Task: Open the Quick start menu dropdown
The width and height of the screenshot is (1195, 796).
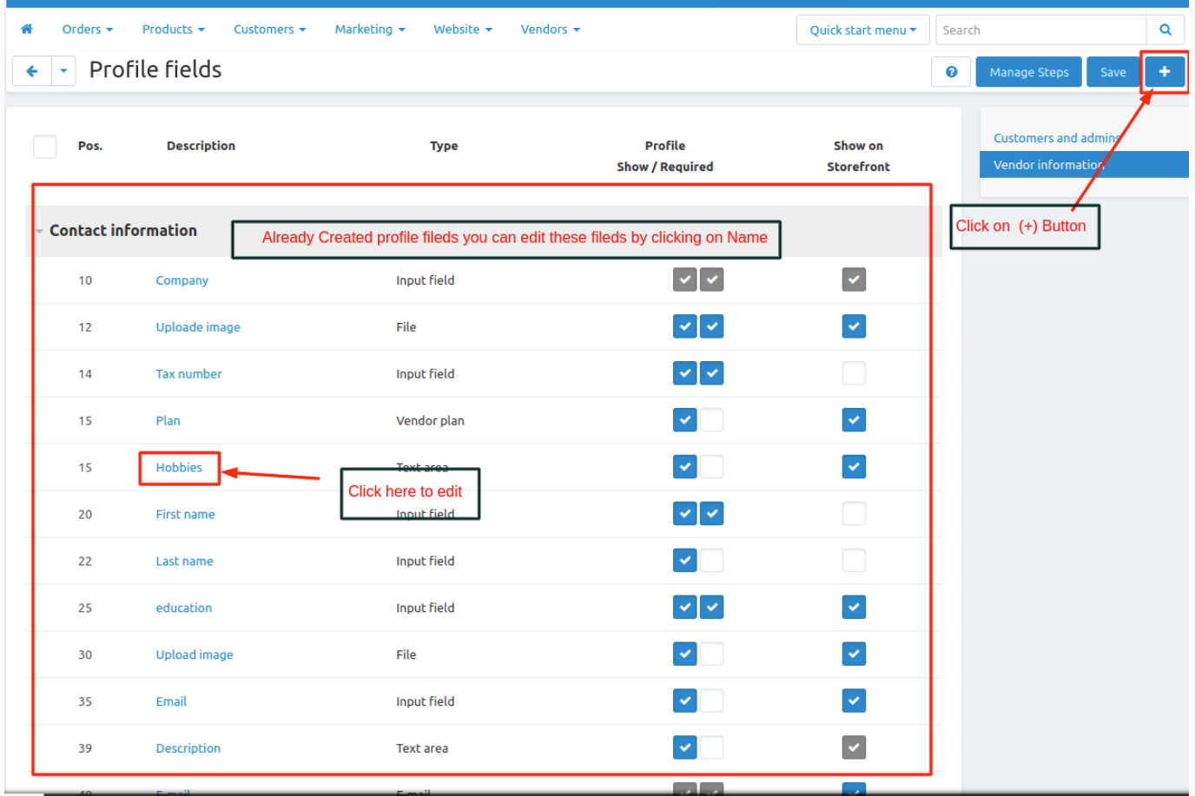Action: tap(862, 30)
